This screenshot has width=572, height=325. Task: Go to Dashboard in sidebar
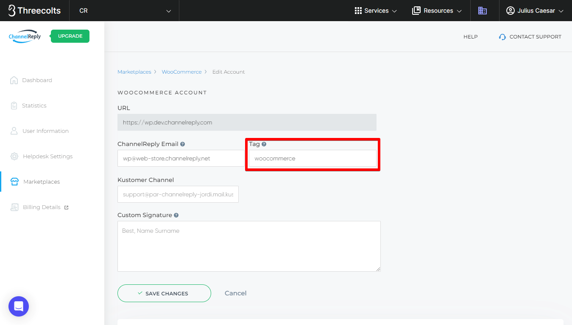37,80
